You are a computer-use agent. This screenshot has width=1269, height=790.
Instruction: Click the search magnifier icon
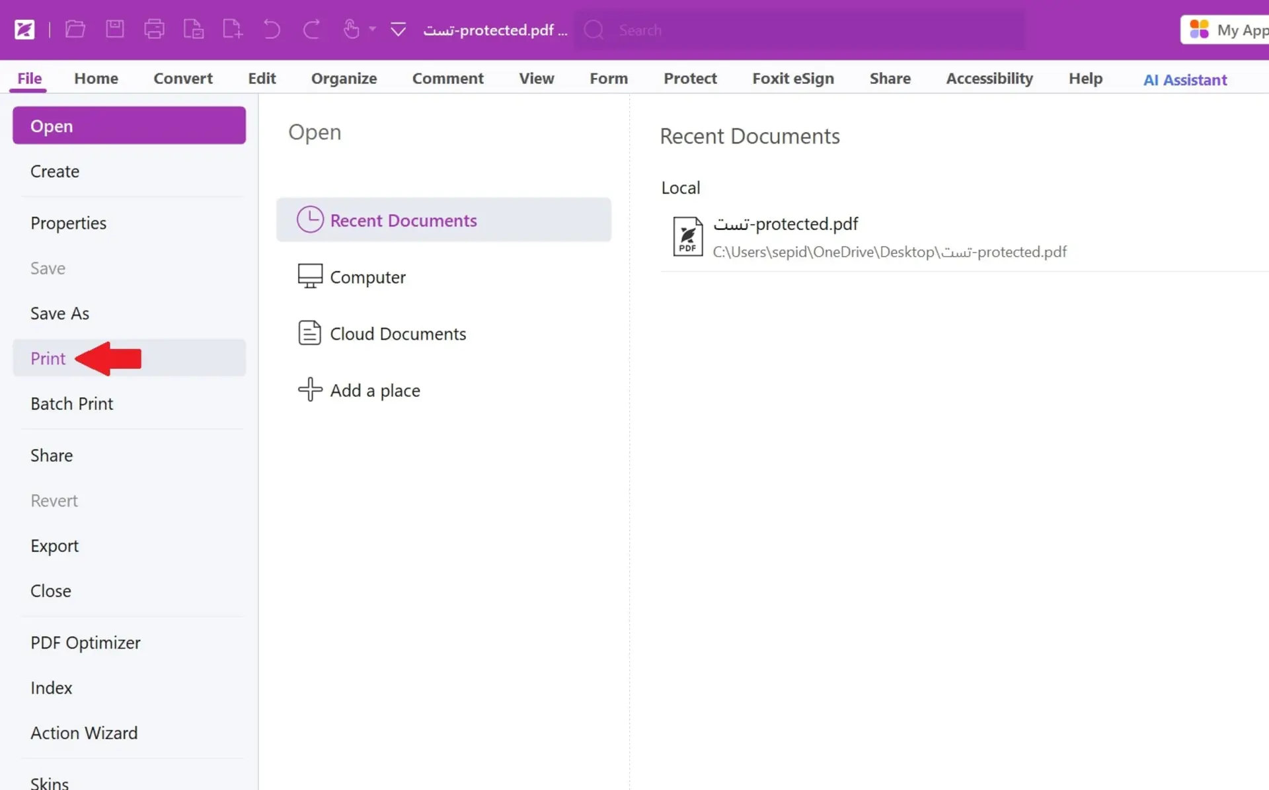pyautogui.click(x=594, y=30)
